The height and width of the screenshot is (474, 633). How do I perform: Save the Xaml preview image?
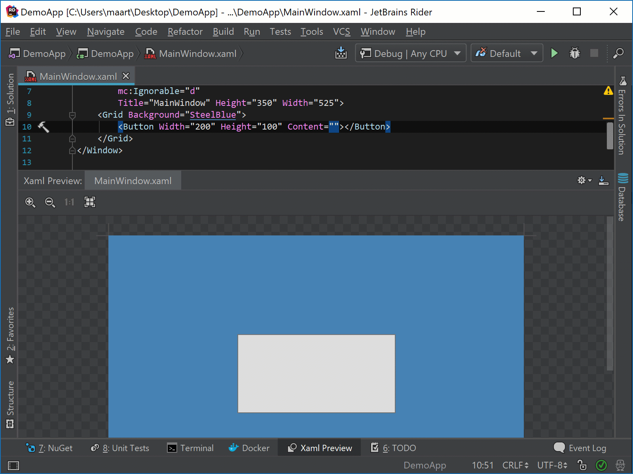[x=603, y=181]
